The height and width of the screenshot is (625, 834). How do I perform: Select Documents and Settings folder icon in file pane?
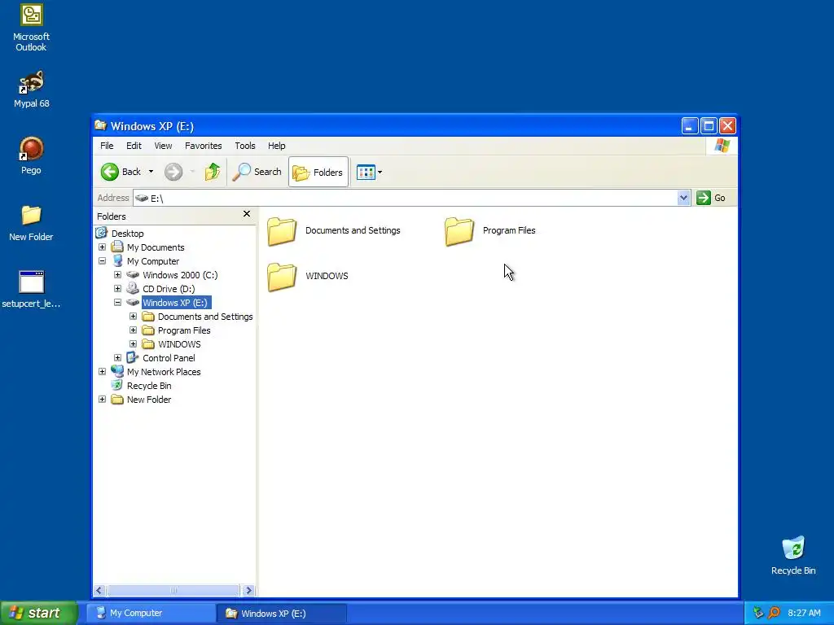(281, 231)
